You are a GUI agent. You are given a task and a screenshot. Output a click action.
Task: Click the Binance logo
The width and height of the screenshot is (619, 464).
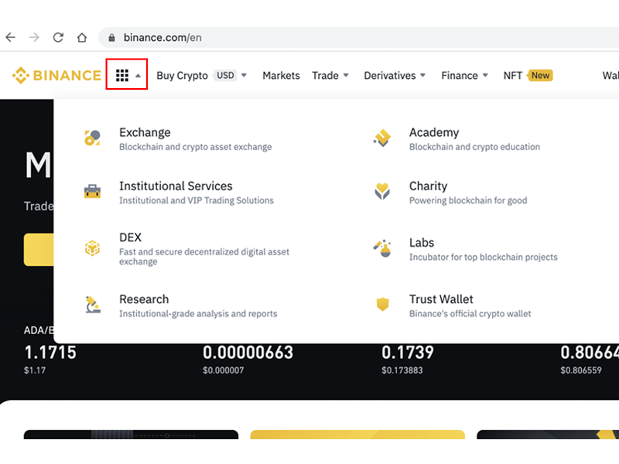(x=56, y=75)
